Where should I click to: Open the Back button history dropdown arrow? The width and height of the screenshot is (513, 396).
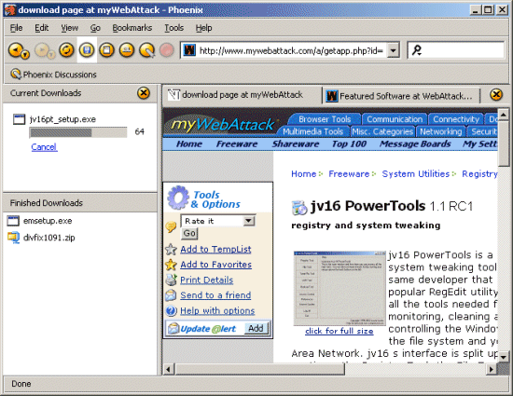click(x=25, y=55)
